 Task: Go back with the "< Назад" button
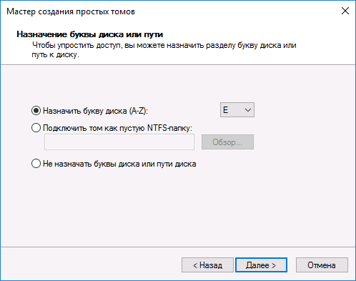[207, 265]
